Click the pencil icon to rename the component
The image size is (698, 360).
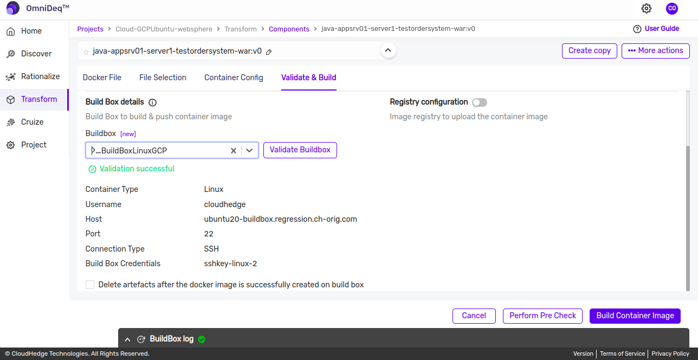pyautogui.click(x=269, y=52)
